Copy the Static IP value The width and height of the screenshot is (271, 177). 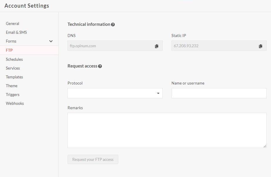click(260, 46)
